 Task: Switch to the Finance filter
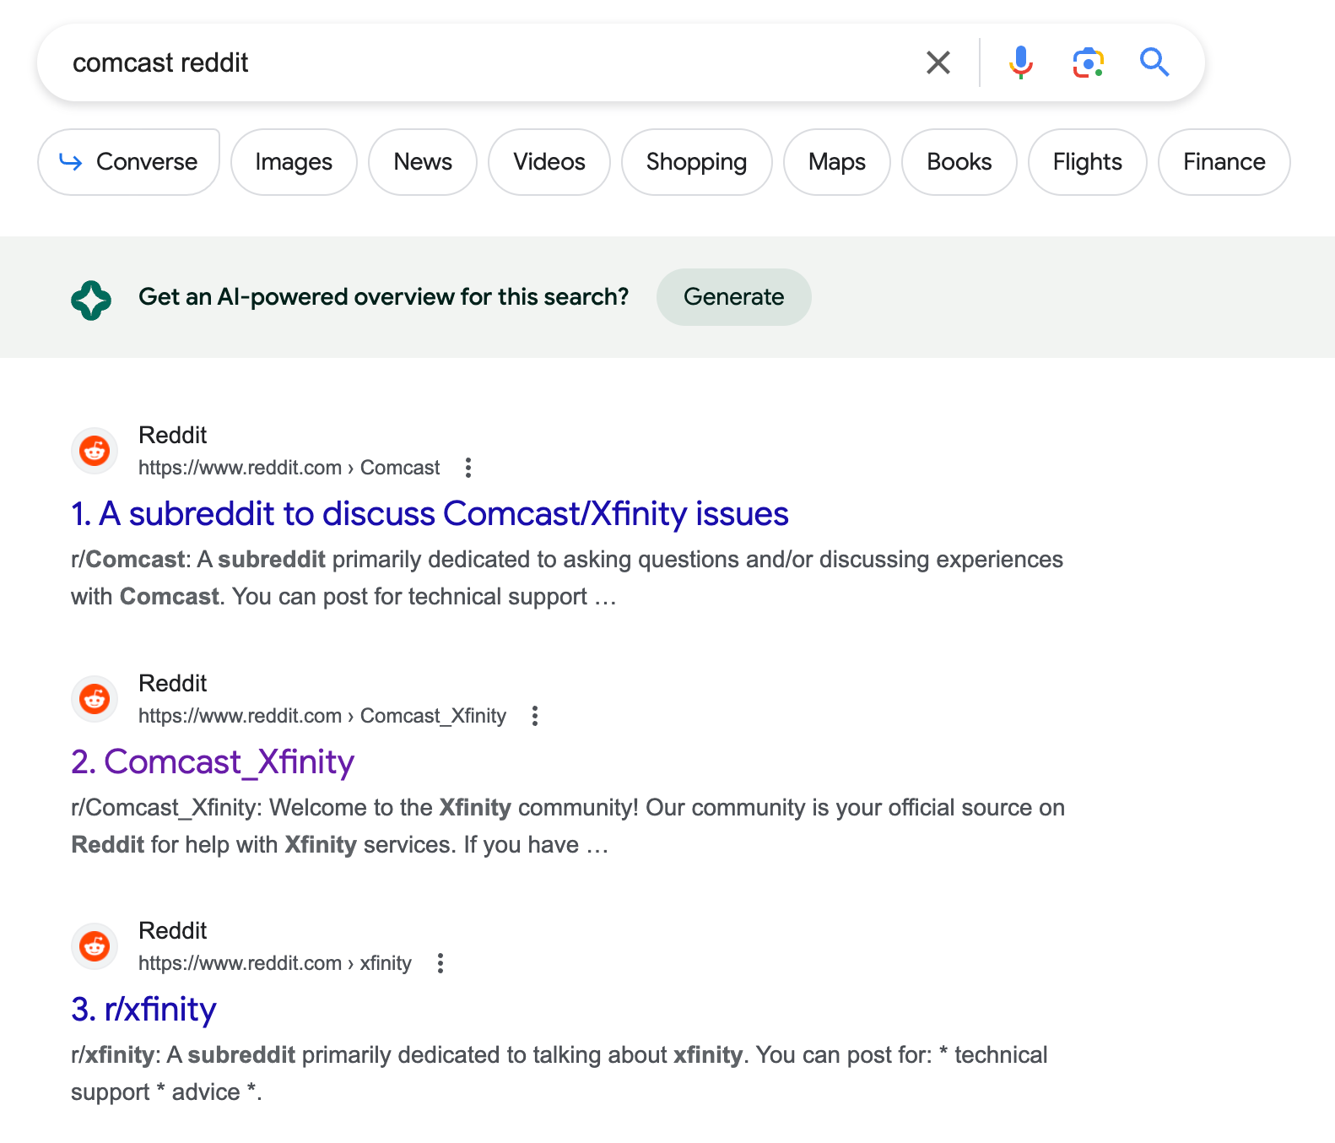(1224, 162)
